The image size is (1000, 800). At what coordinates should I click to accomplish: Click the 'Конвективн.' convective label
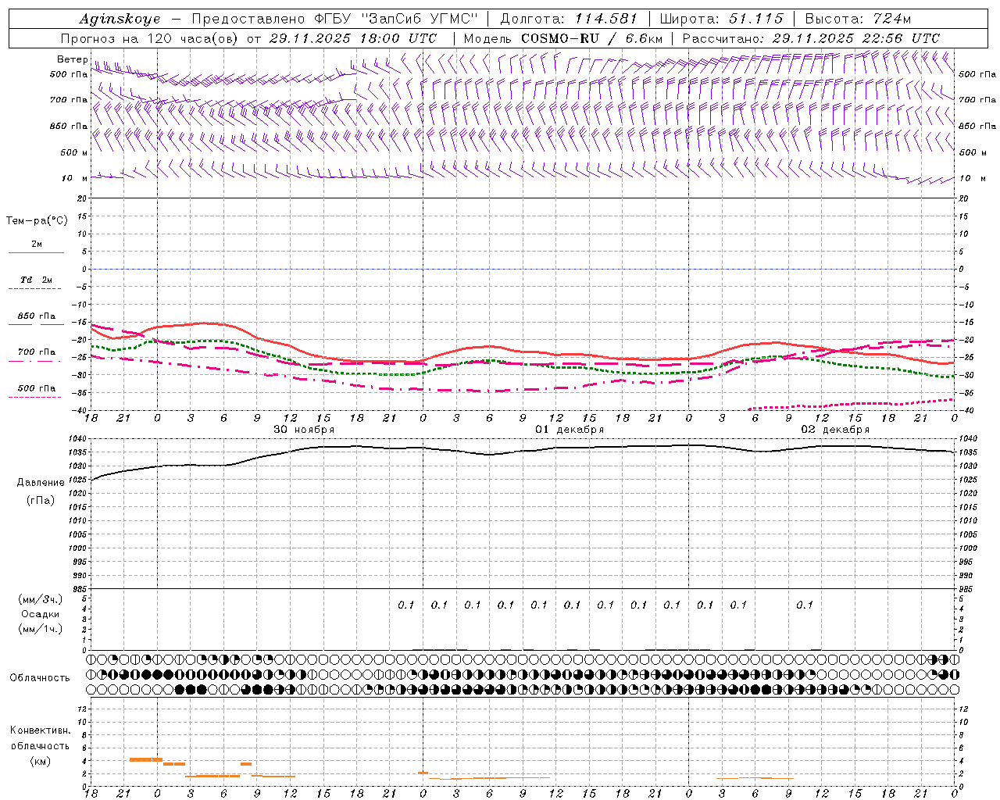pos(41,730)
